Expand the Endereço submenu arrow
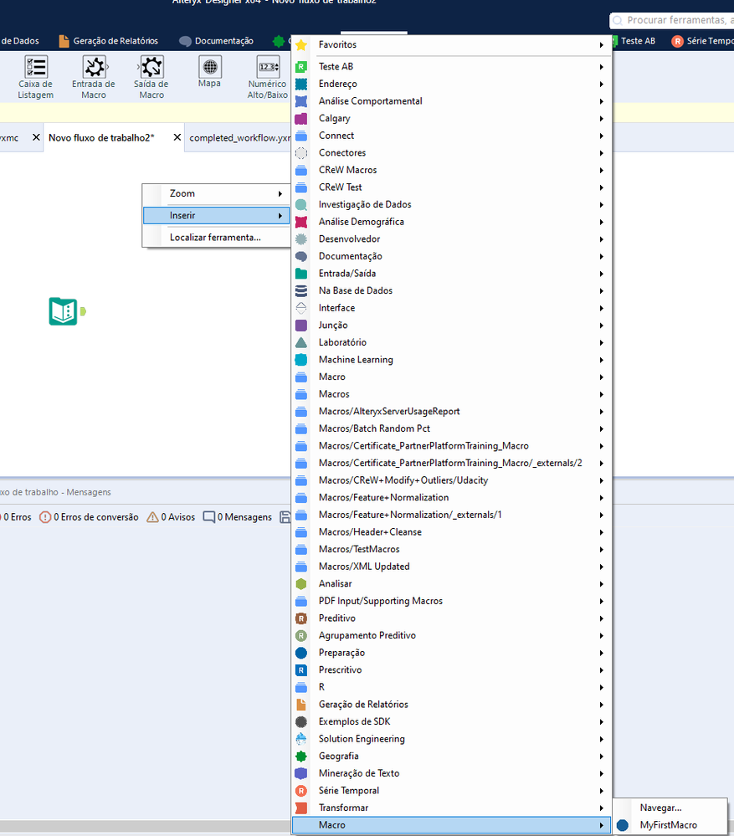 pyautogui.click(x=601, y=84)
